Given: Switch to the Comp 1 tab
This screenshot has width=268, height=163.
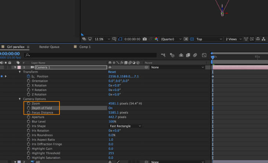Looking at the screenshot, I should (x=85, y=47).
